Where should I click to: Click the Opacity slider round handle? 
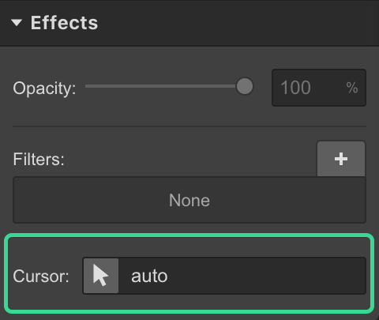pos(245,86)
